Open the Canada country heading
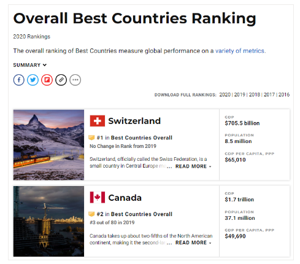300x264 pixels. pyautogui.click(x=125, y=198)
